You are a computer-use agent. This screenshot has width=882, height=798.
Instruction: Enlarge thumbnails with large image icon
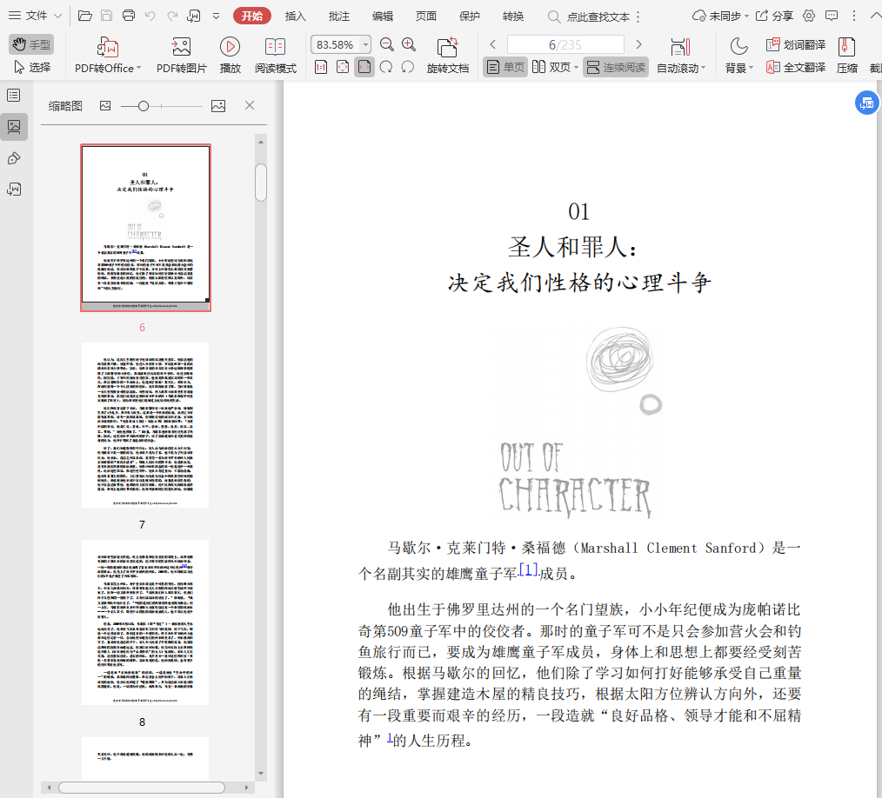click(218, 106)
